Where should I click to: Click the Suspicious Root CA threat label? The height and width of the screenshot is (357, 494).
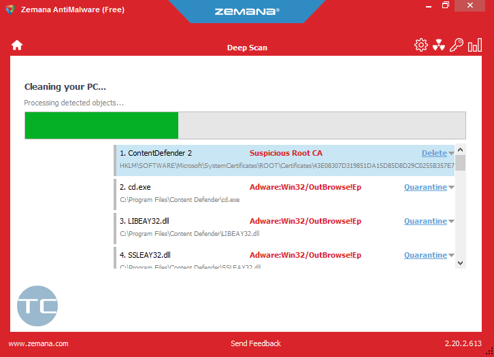(286, 153)
